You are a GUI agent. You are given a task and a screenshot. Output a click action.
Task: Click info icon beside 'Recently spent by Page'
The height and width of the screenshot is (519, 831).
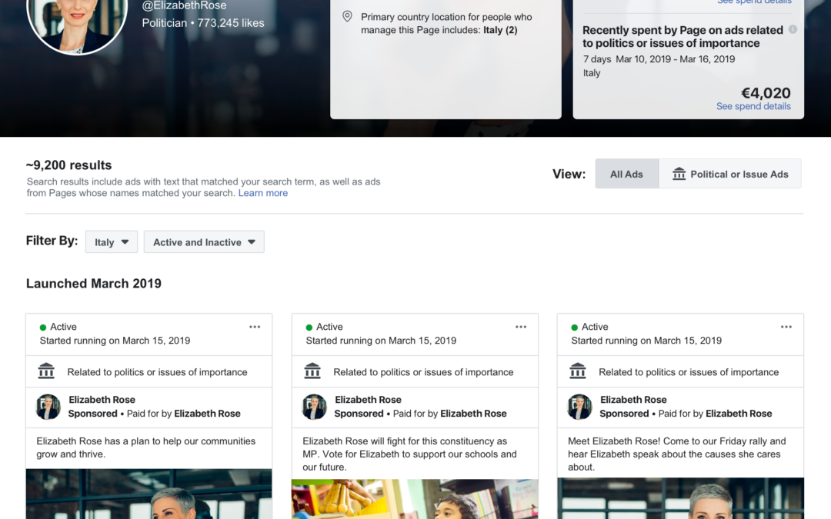(793, 30)
